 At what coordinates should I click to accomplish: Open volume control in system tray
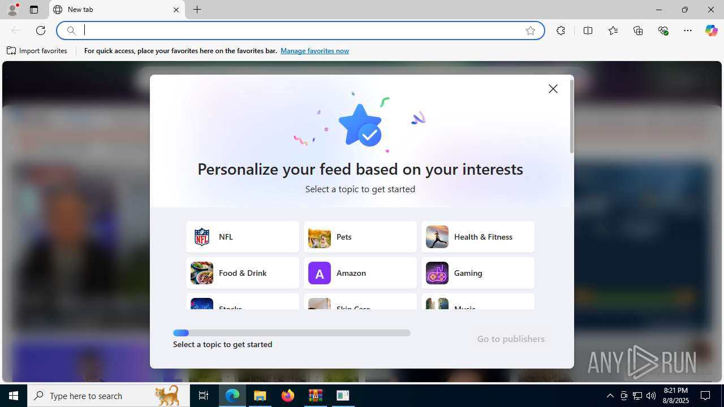(x=651, y=396)
